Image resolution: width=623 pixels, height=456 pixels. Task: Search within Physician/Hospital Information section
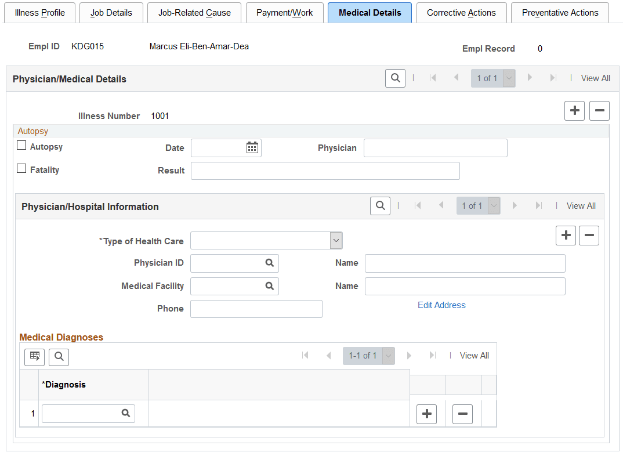[380, 206]
